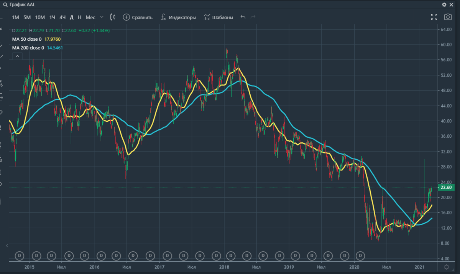Click the 2017 label on time axis
460x274 pixels.
click(159, 267)
